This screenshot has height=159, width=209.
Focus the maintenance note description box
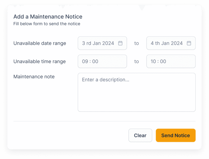click(137, 92)
